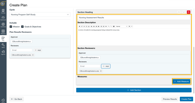Delete section with red trash icon
Image resolution: width=195 pixels, height=103 pixels.
[x=188, y=12]
